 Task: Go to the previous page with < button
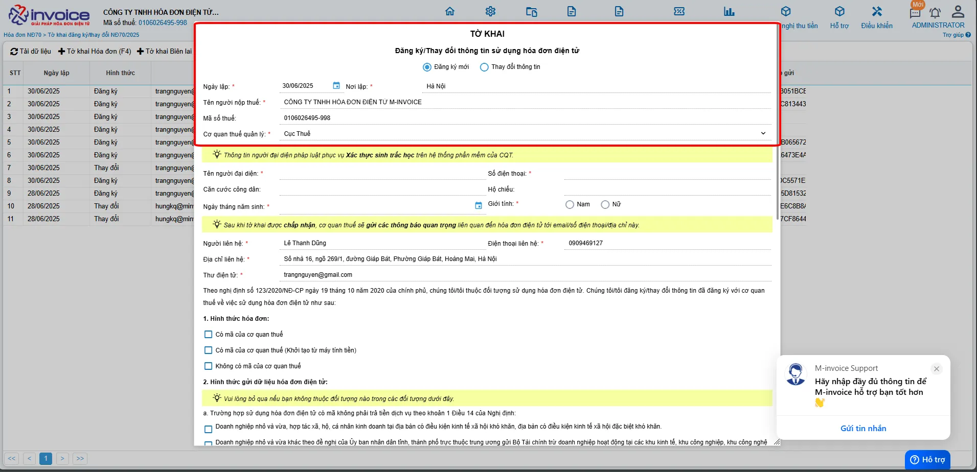tap(29, 458)
